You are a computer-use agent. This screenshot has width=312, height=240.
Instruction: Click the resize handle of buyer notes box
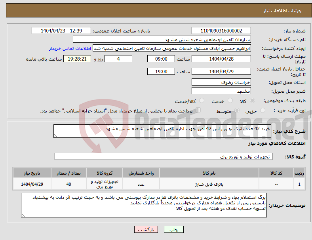[23, 215]
